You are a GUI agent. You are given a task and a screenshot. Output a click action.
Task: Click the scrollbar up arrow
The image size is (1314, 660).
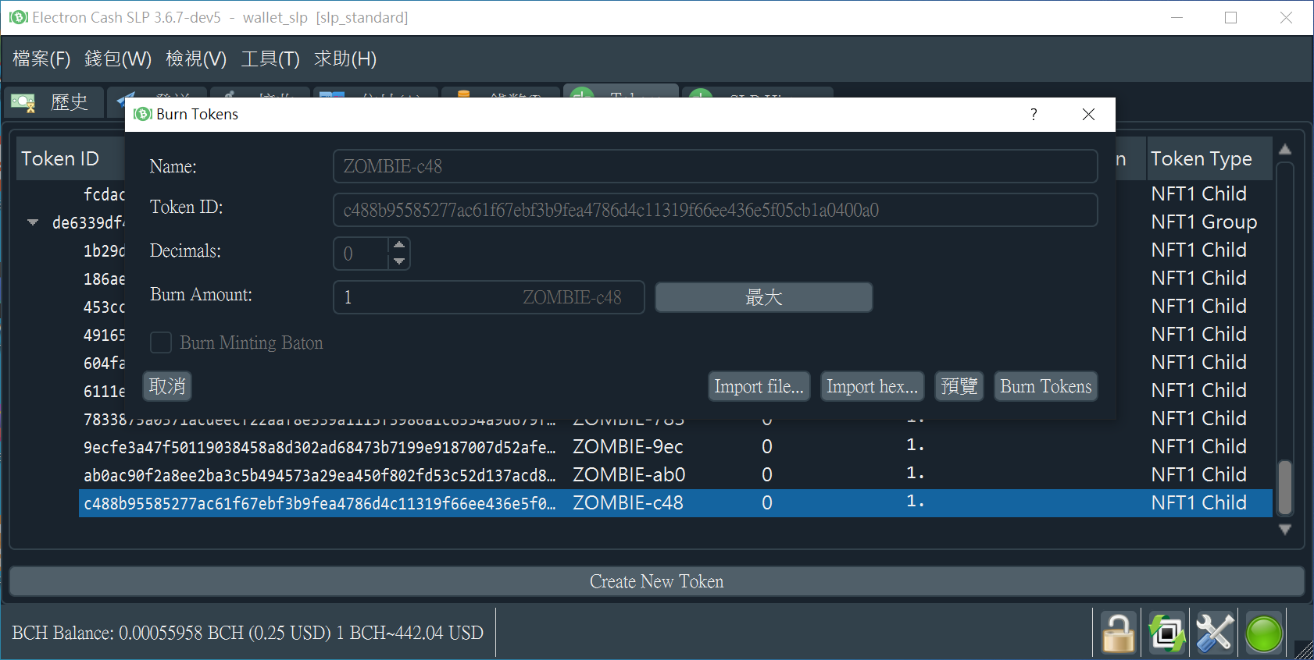[1285, 149]
